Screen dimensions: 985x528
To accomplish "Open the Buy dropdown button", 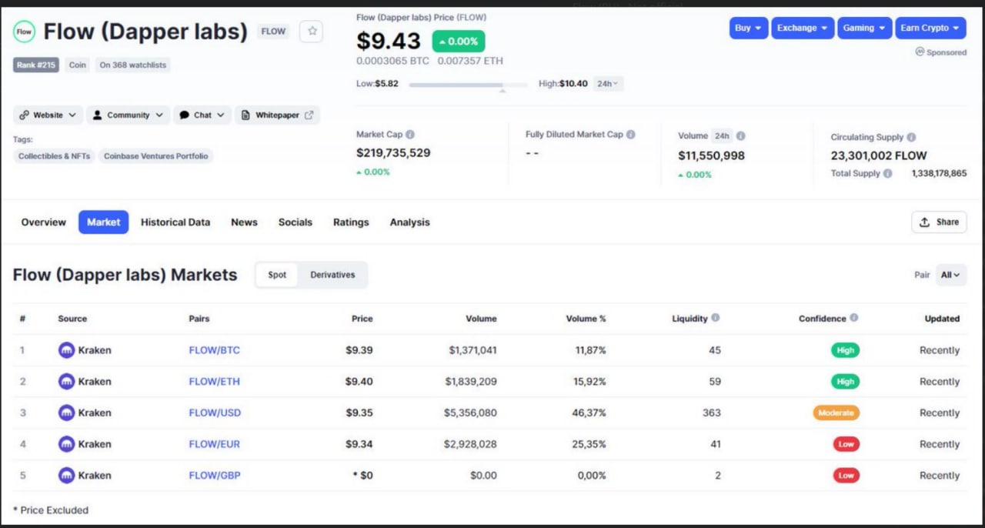I will (748, 28).
